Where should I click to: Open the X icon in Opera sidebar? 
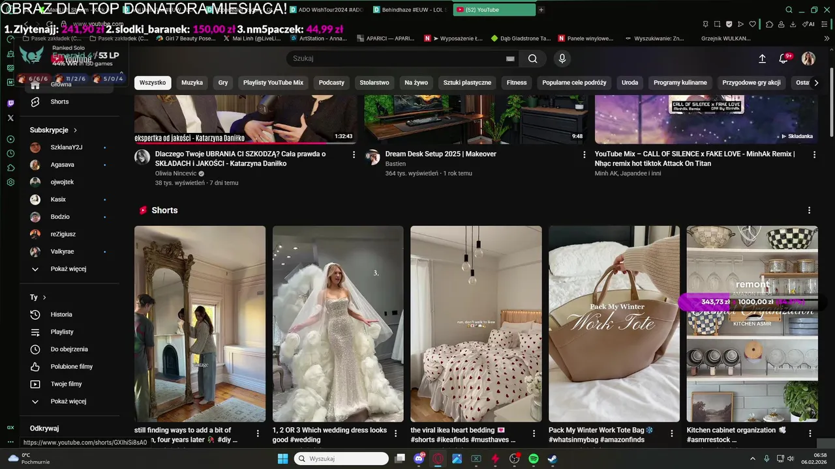tap(10, 118)
